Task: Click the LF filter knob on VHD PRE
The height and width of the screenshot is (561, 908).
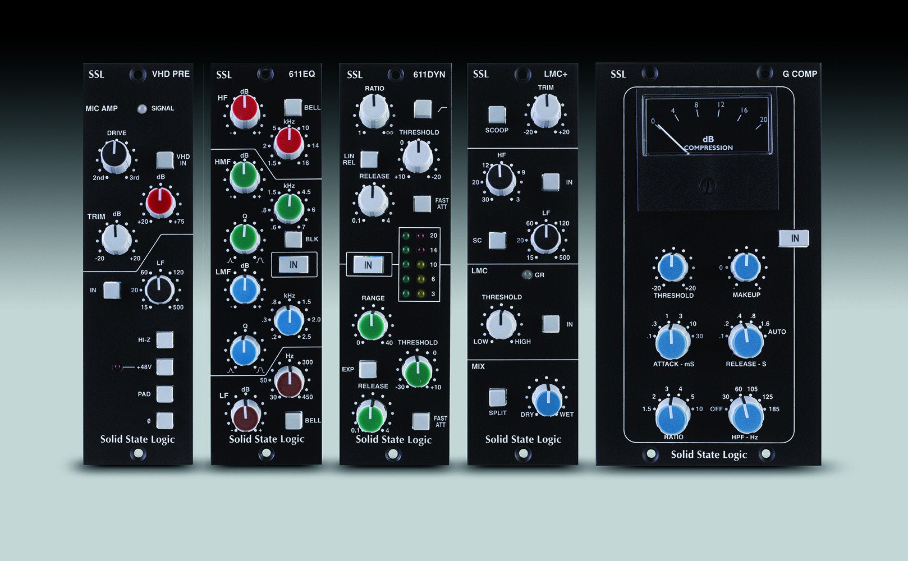Action: (160, 289)
